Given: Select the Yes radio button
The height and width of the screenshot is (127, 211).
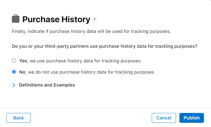Looking at the screenshot, I should coord(14,60).
